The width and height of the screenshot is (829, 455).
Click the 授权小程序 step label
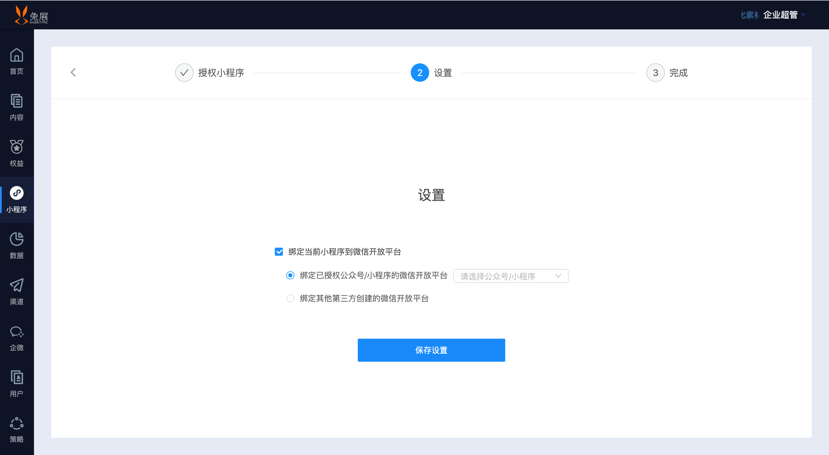tap(221, 73)
